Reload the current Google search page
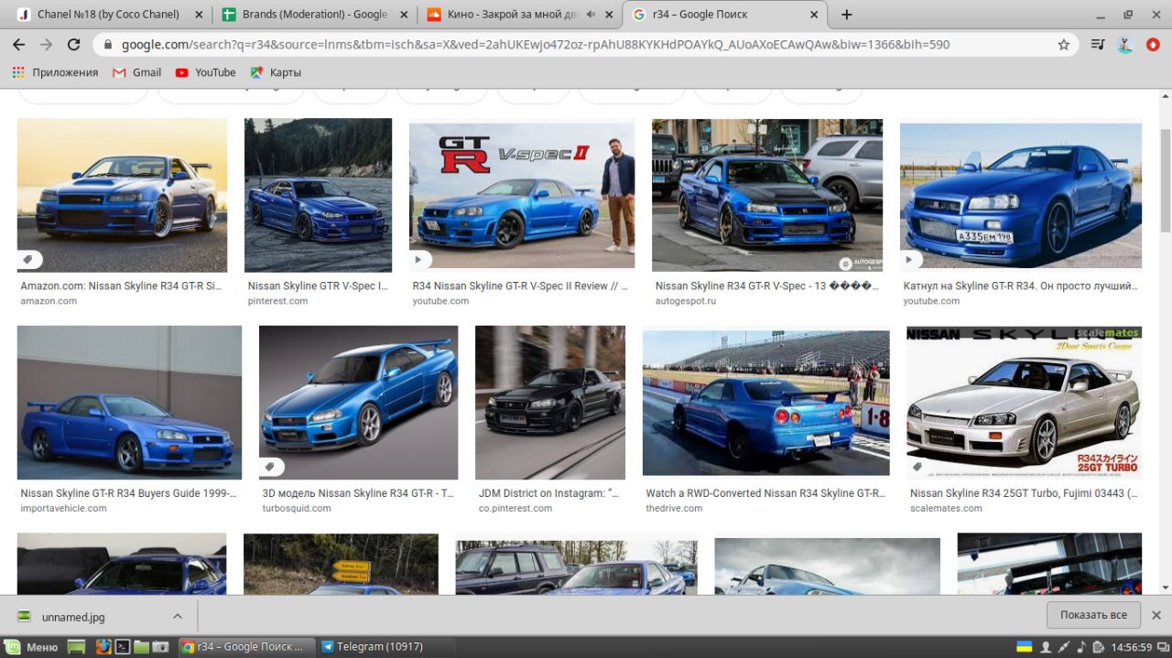 point(74,44)
